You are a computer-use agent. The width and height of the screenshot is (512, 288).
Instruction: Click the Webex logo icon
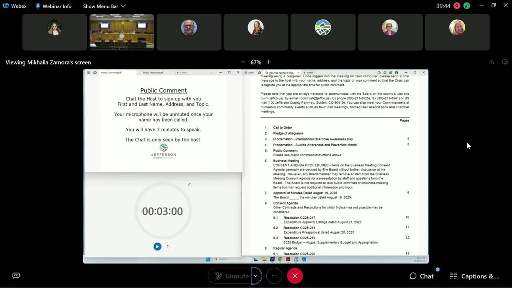(x=6, y=6)
